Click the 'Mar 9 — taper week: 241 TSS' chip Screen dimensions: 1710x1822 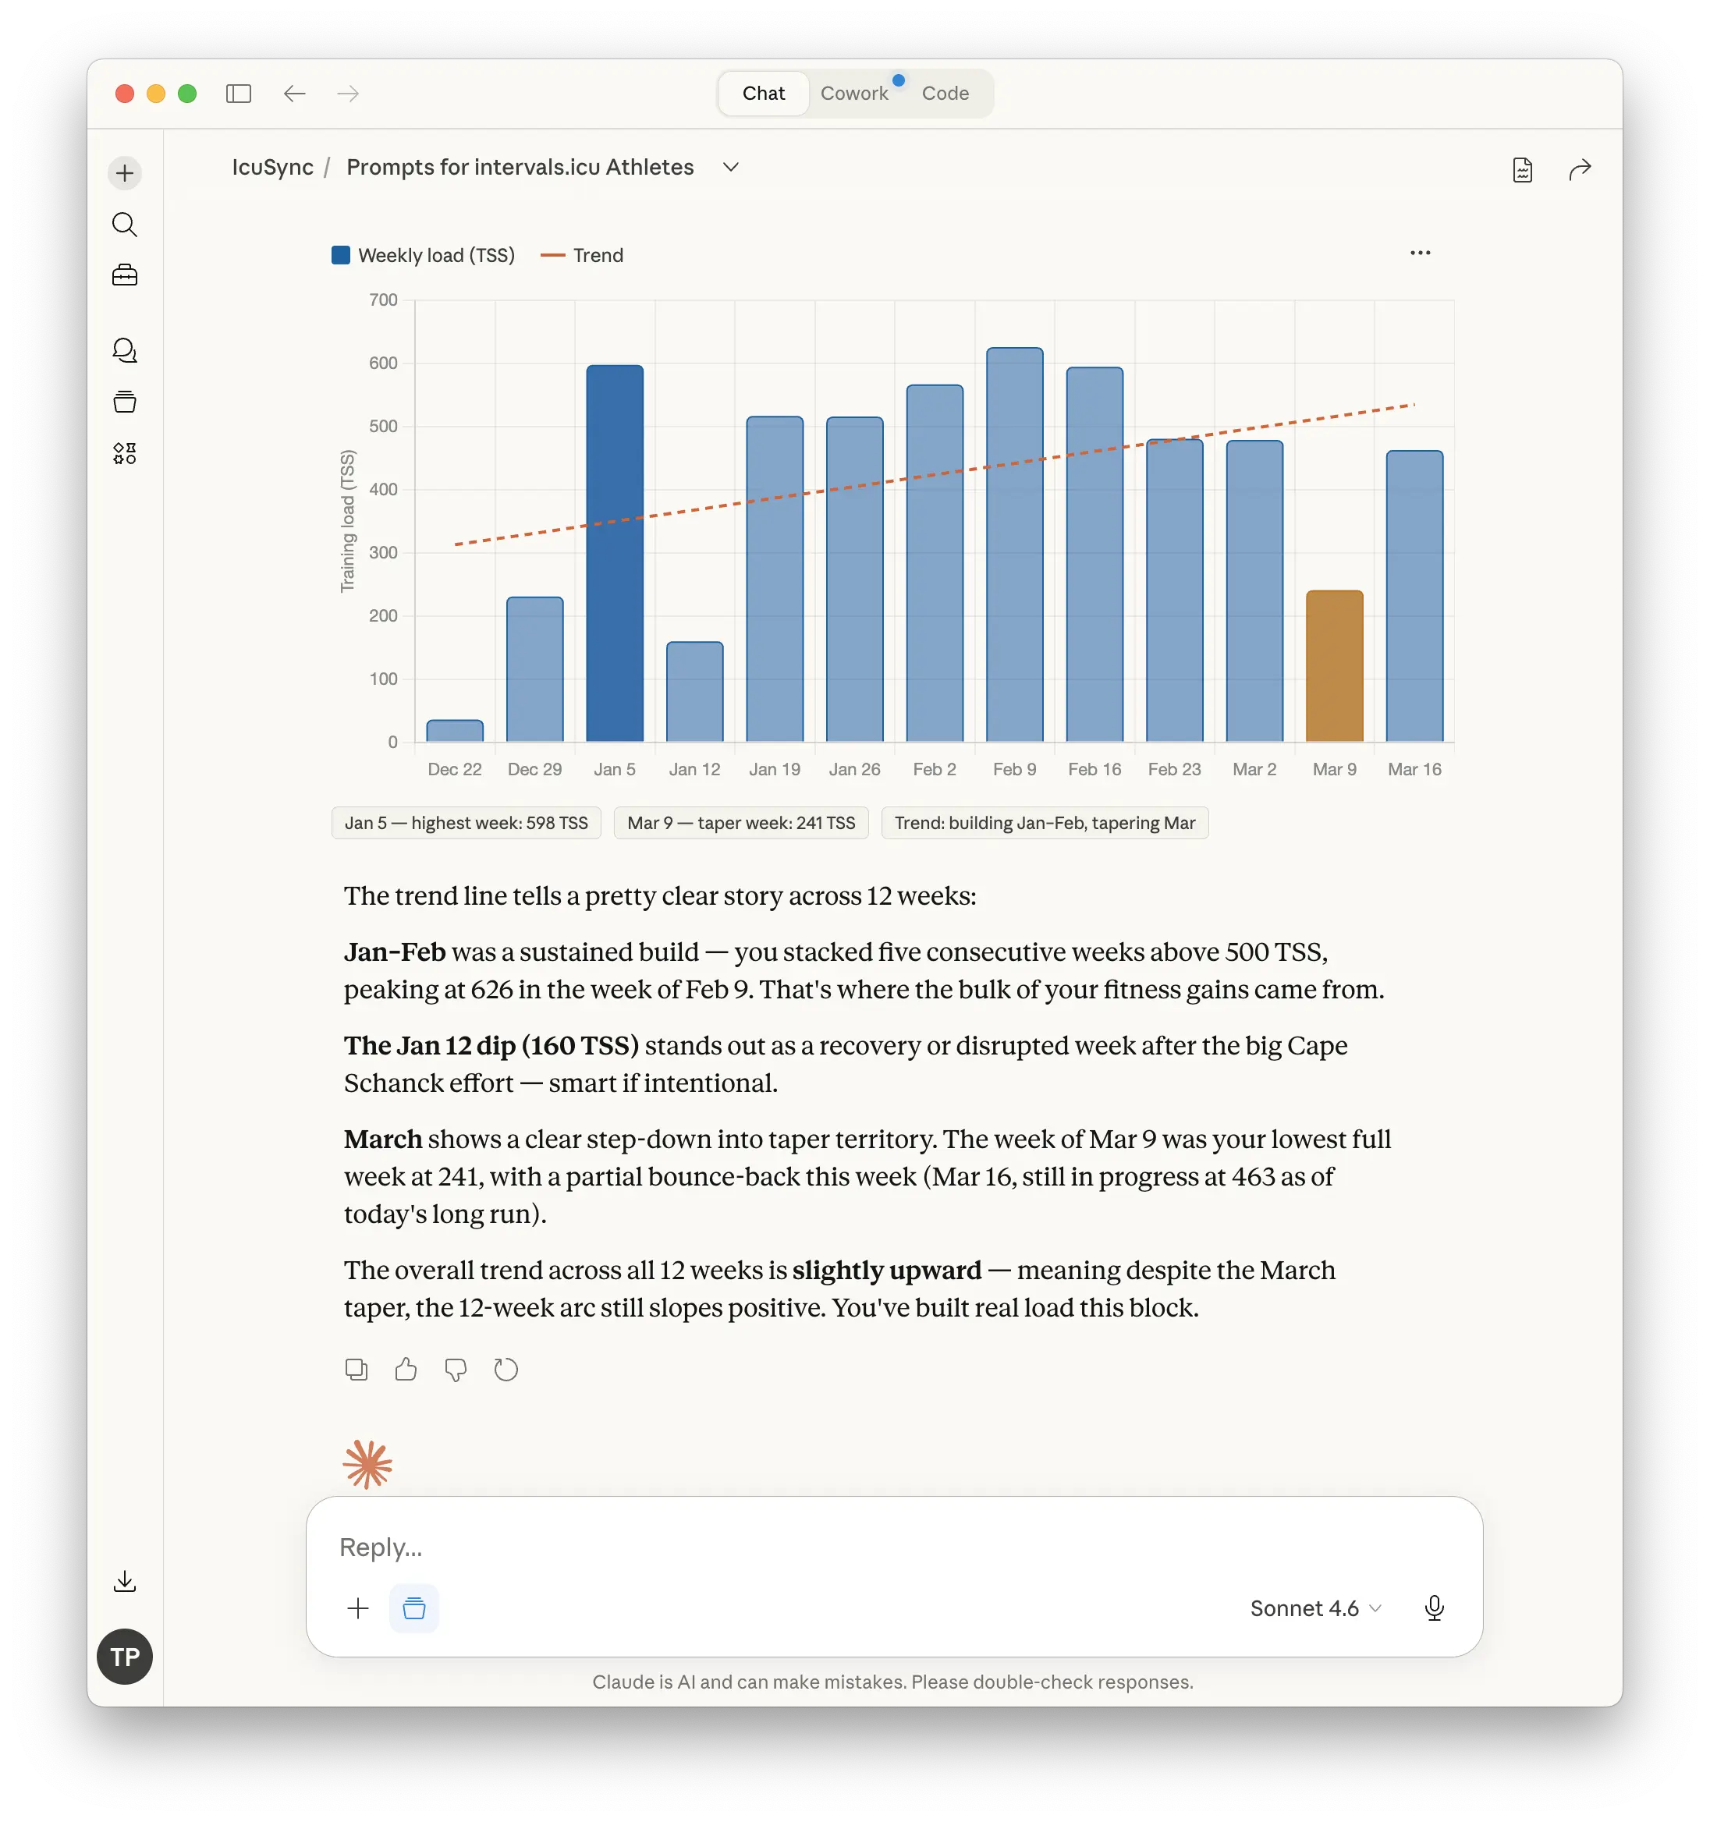pyautogui.click(x=741, y=823)
